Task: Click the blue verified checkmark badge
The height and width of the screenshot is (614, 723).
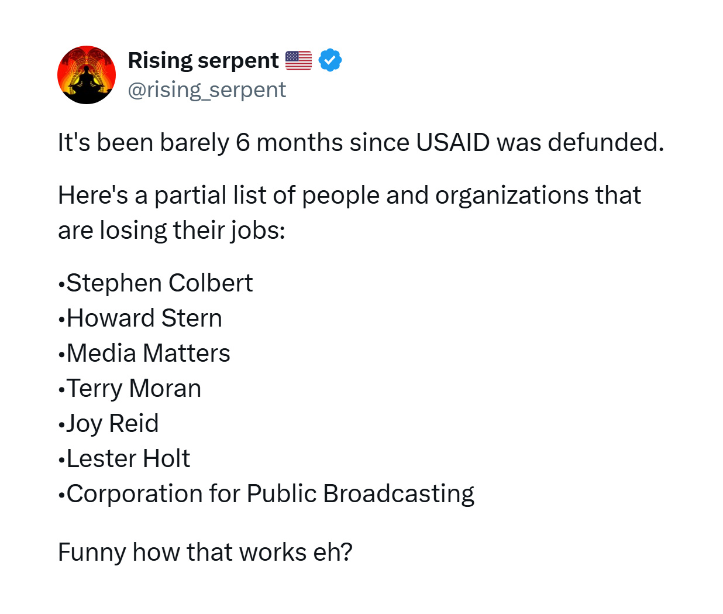Action: [x=330, y=60]
